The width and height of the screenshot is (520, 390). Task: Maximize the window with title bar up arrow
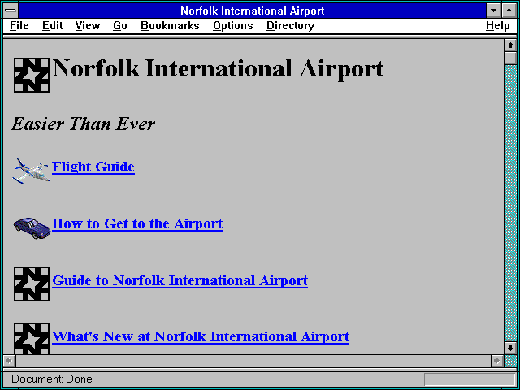click(x=509, y=11)
